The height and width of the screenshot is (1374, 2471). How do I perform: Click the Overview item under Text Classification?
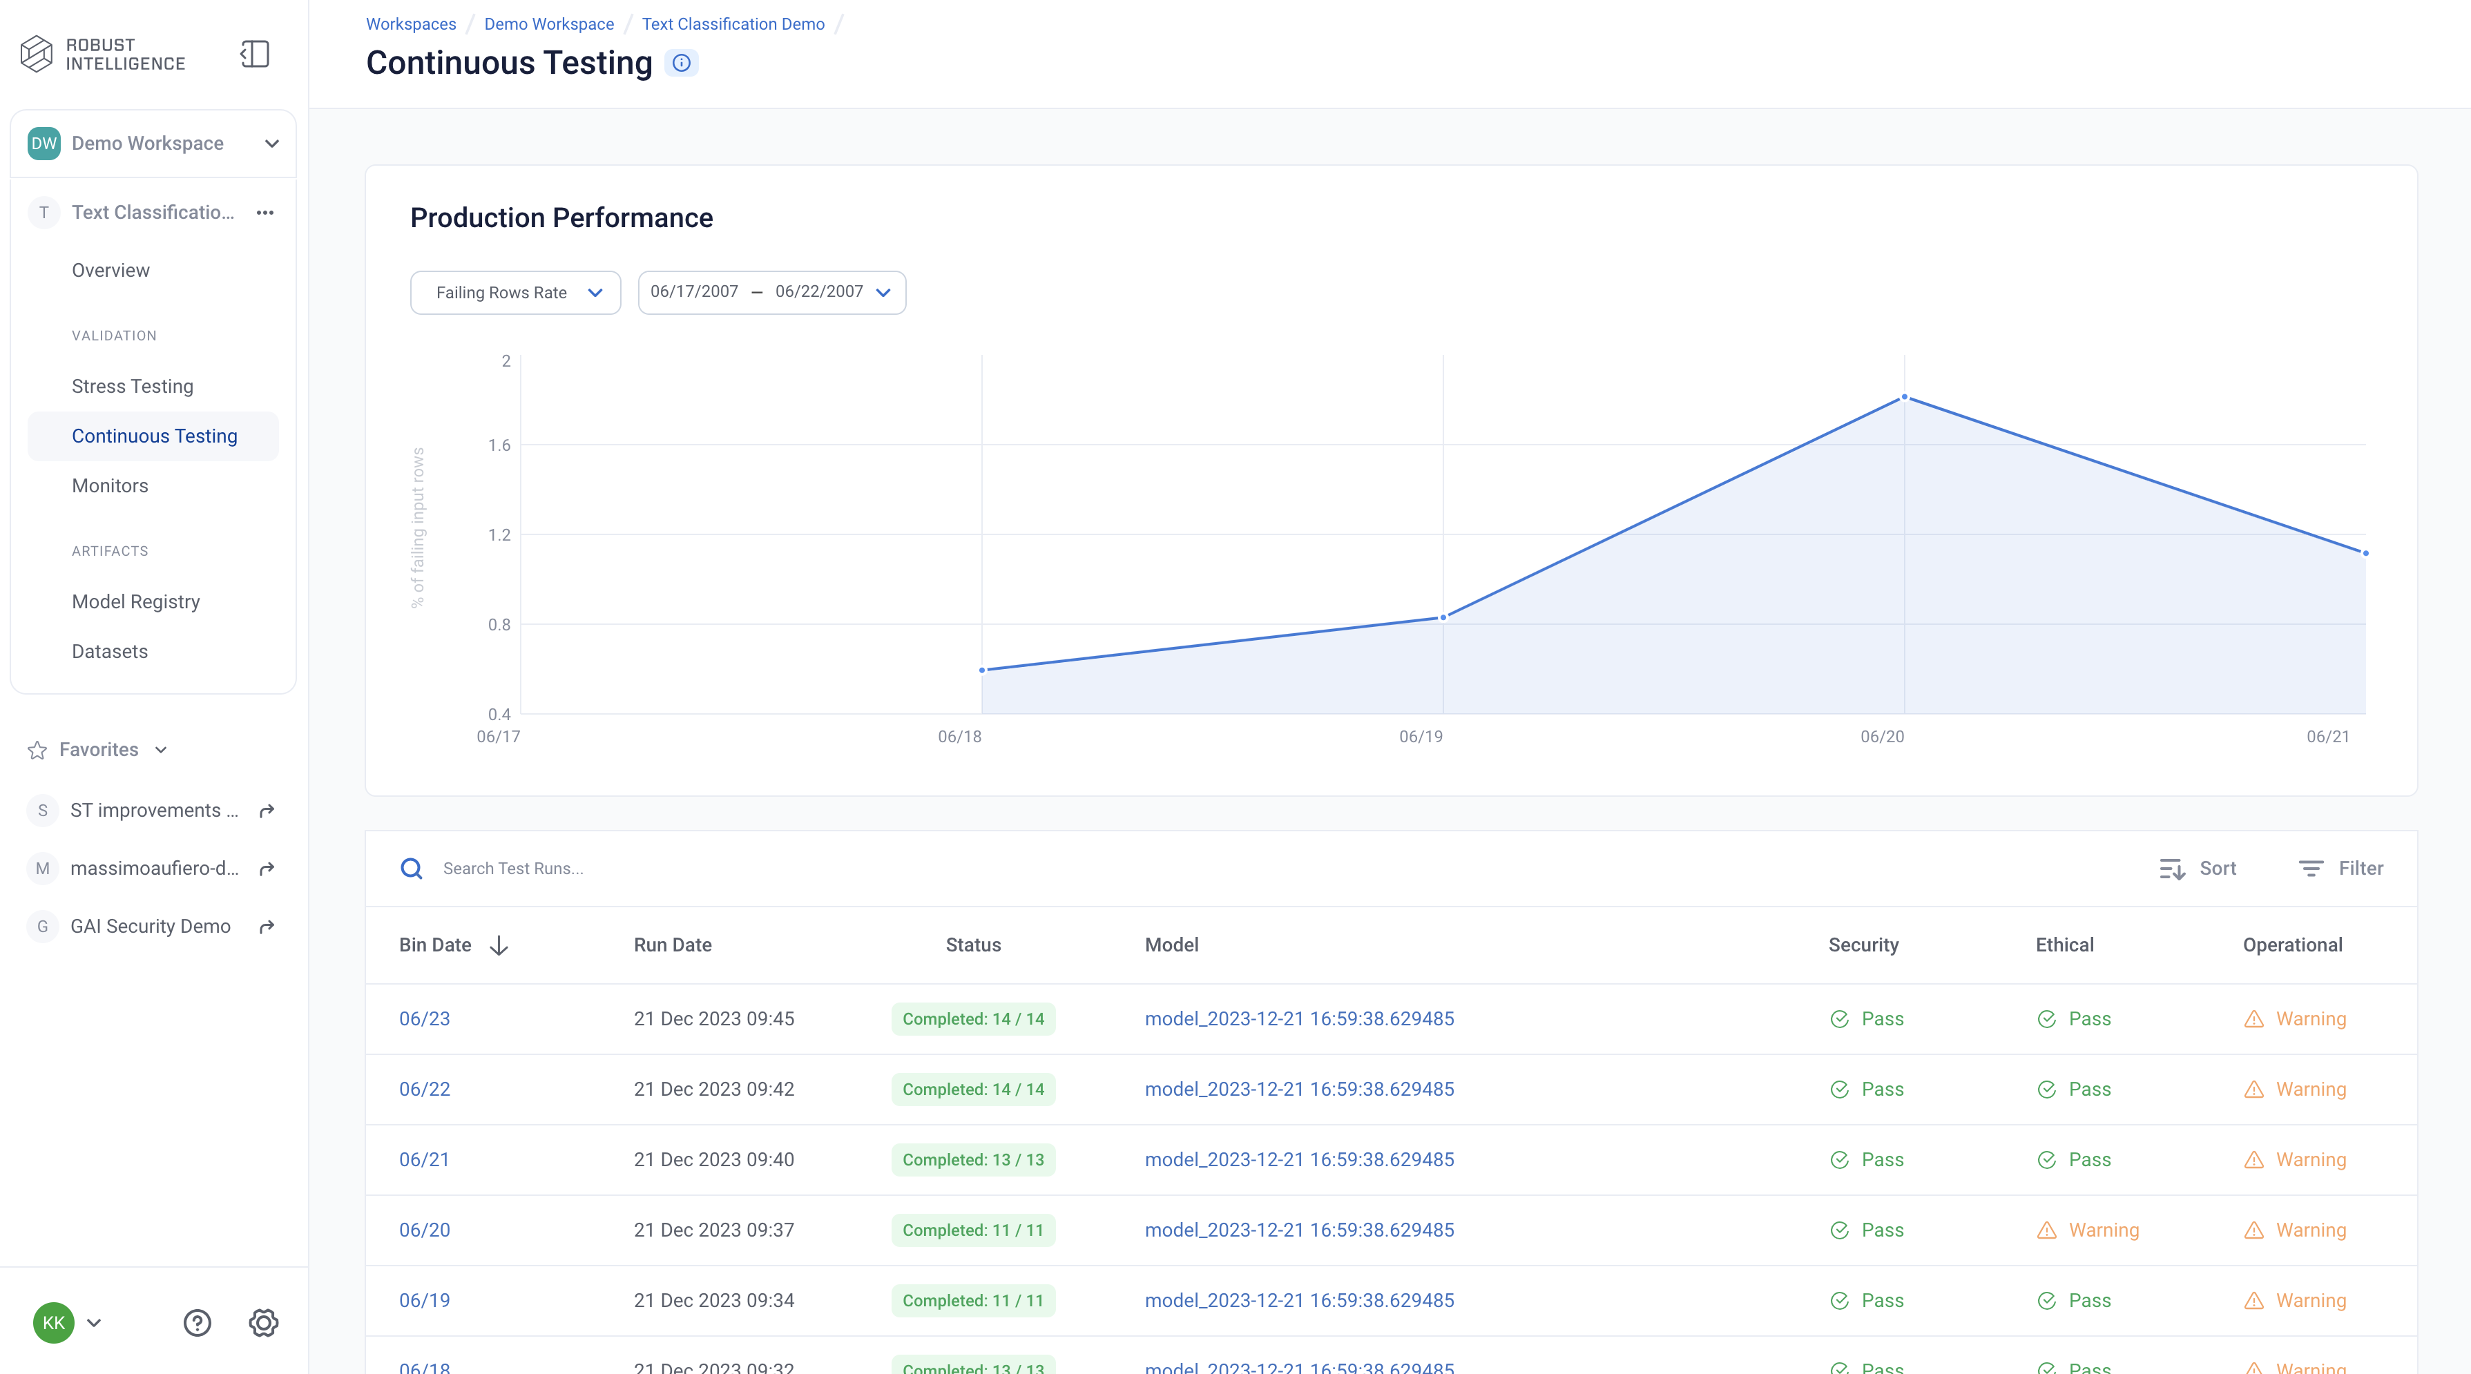pyautogui.click(x=108, y=269)
